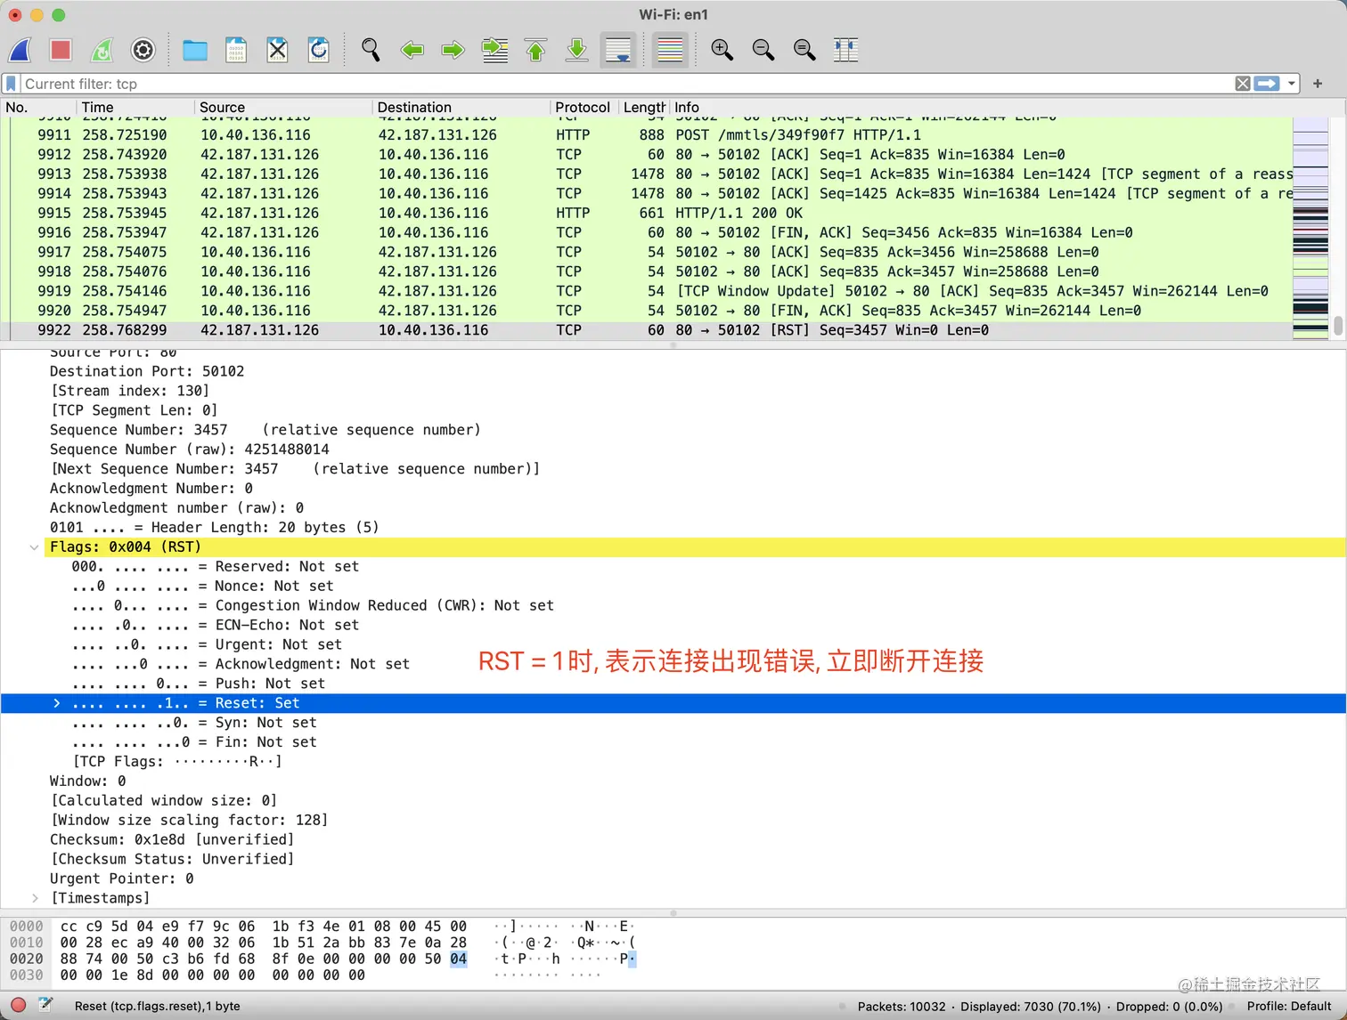Expand the Reset: Set item

[x=56, y=703]
